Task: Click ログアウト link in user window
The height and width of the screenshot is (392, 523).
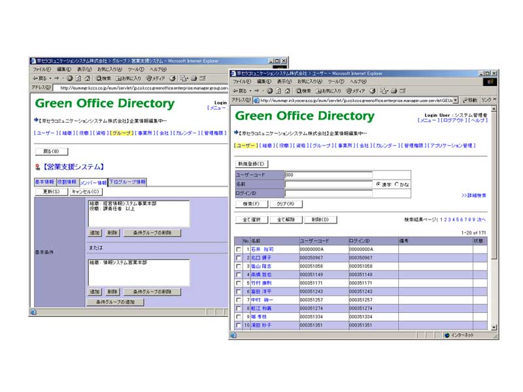Action: click(x=453, y=120)
